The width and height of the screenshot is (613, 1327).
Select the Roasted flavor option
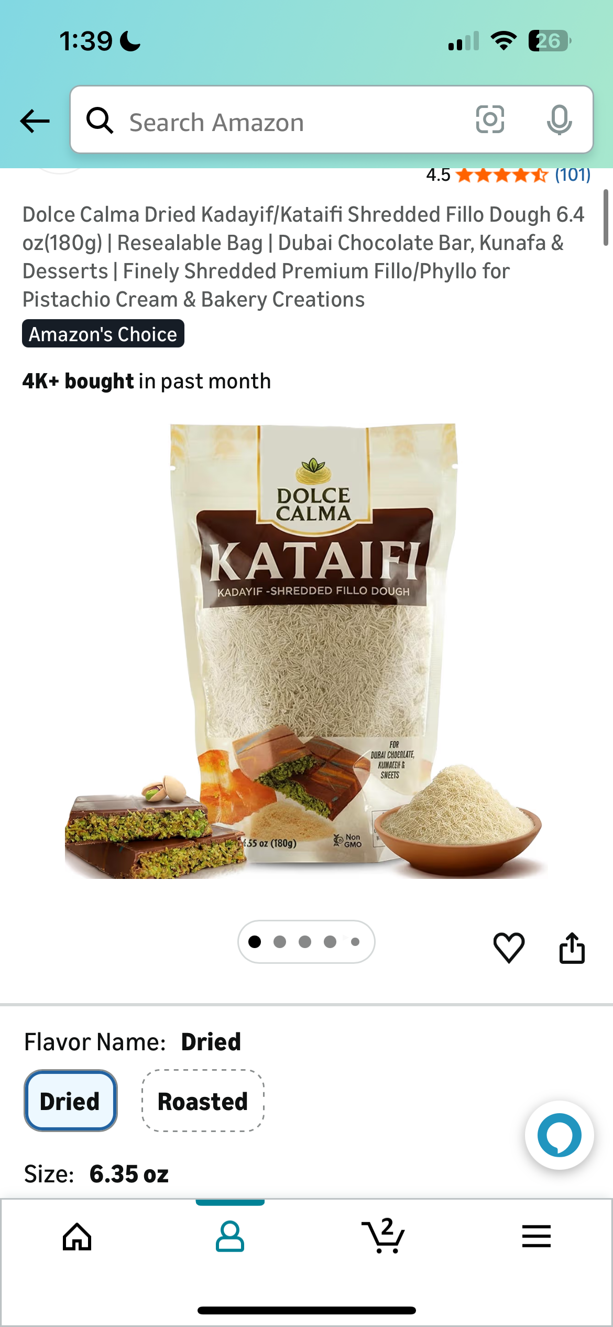click(203, 1101)
